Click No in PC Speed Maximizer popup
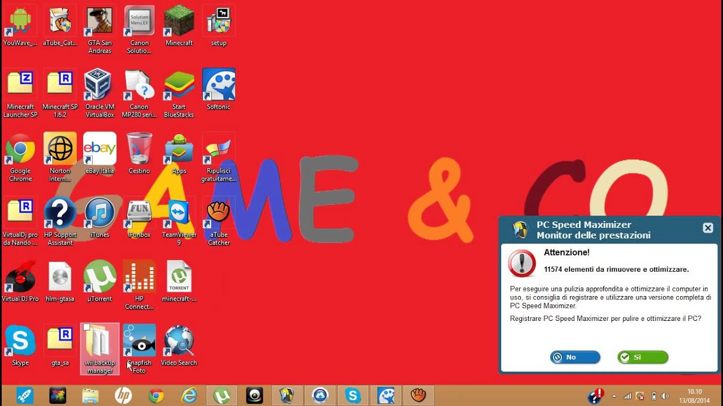723x406 pixels. [575, 357]
